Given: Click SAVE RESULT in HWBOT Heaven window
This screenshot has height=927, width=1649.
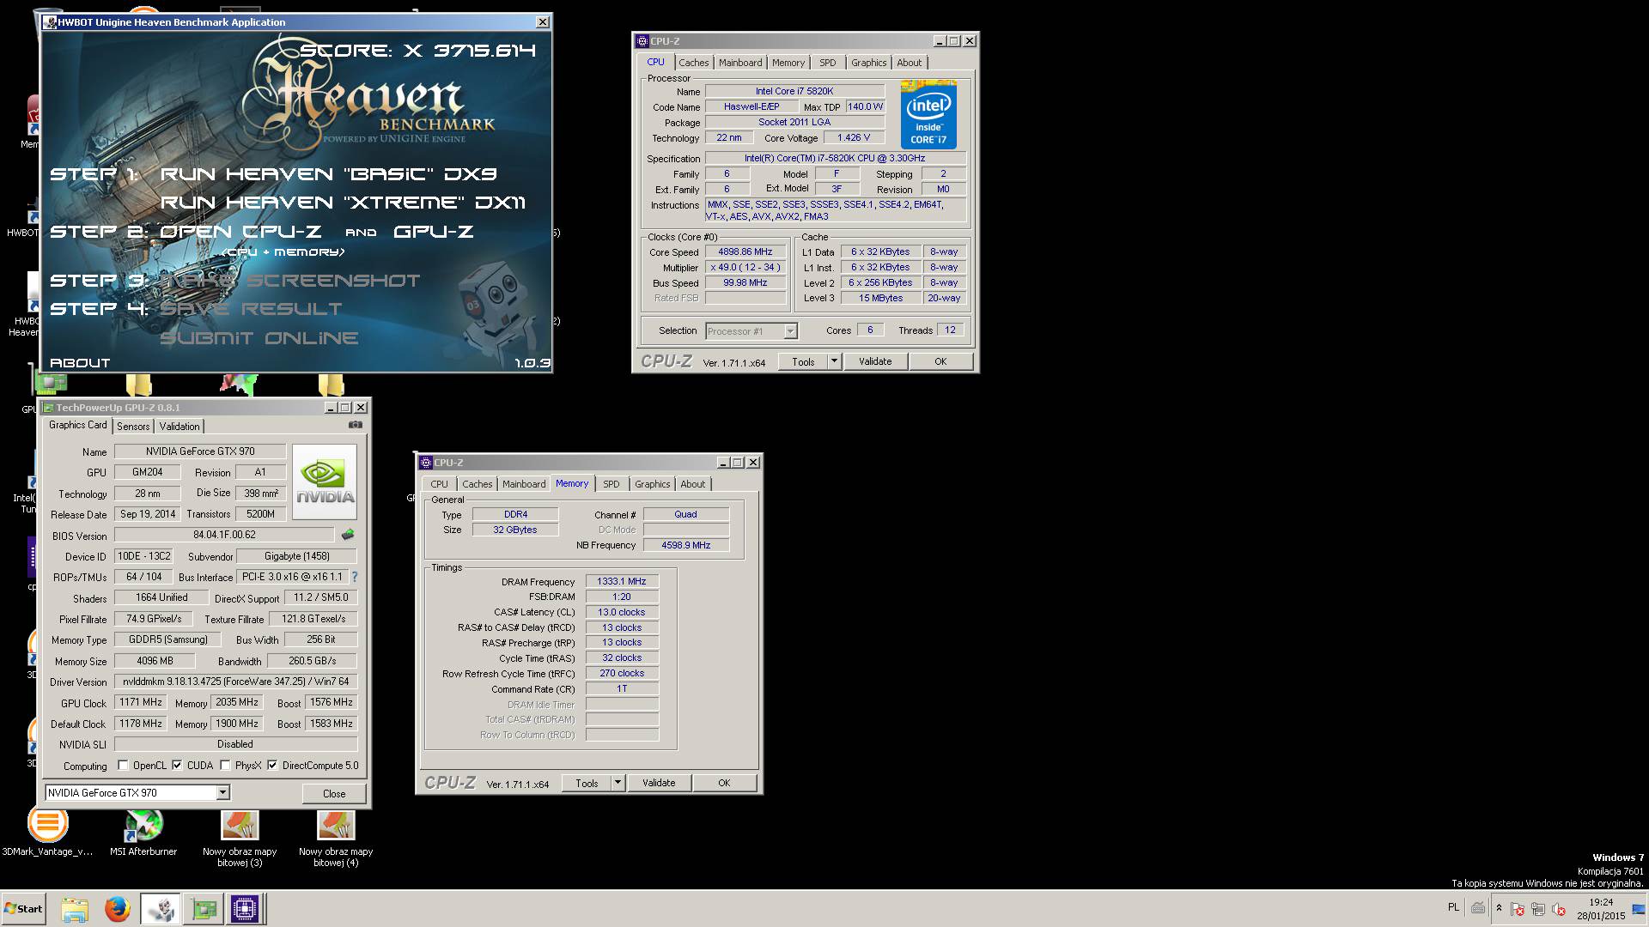Looking at the screenshot, I should 251,309.
